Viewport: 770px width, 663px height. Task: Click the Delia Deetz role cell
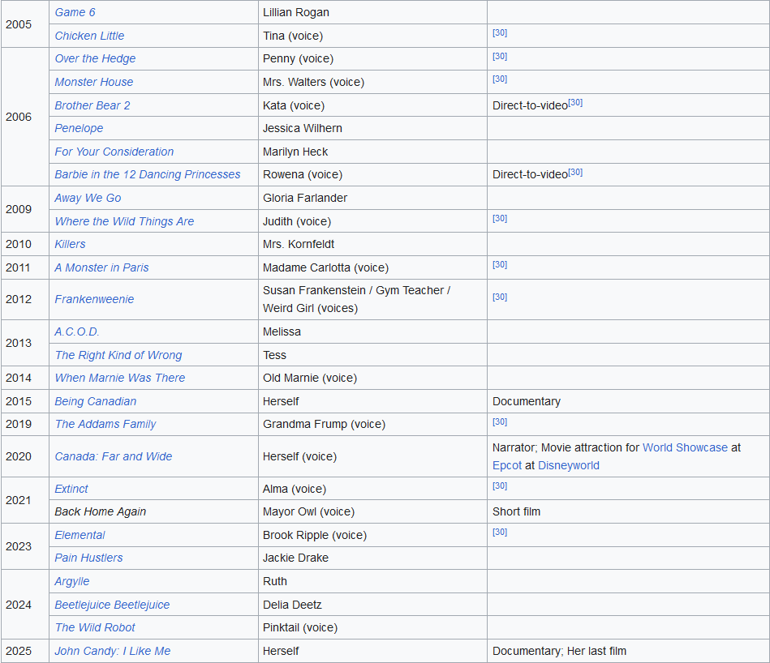[x=372, y=605]
